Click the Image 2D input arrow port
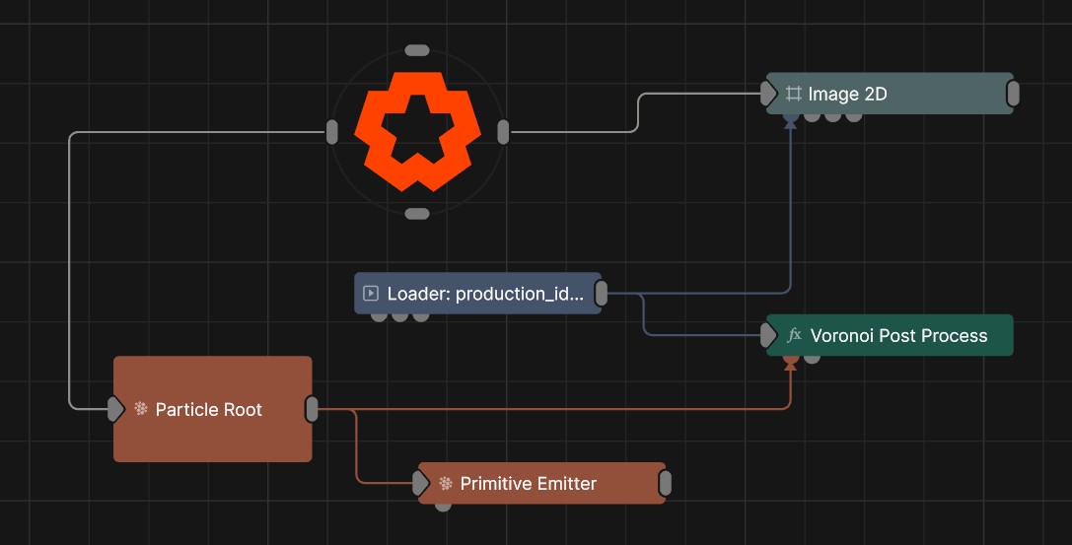Screen dimensions: 1072x545 point(769,94)
